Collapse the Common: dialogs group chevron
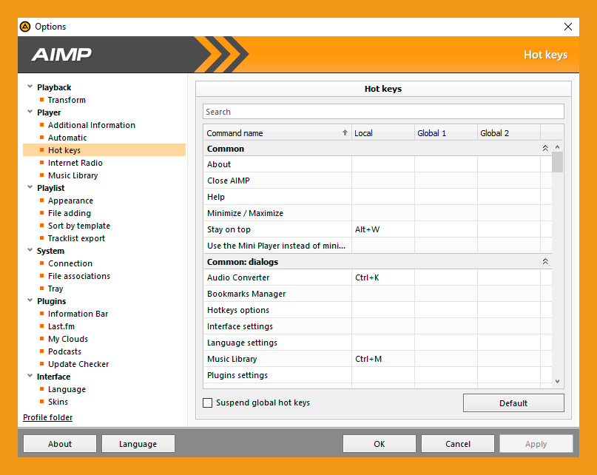597x475 pixels. coord(545,262)
